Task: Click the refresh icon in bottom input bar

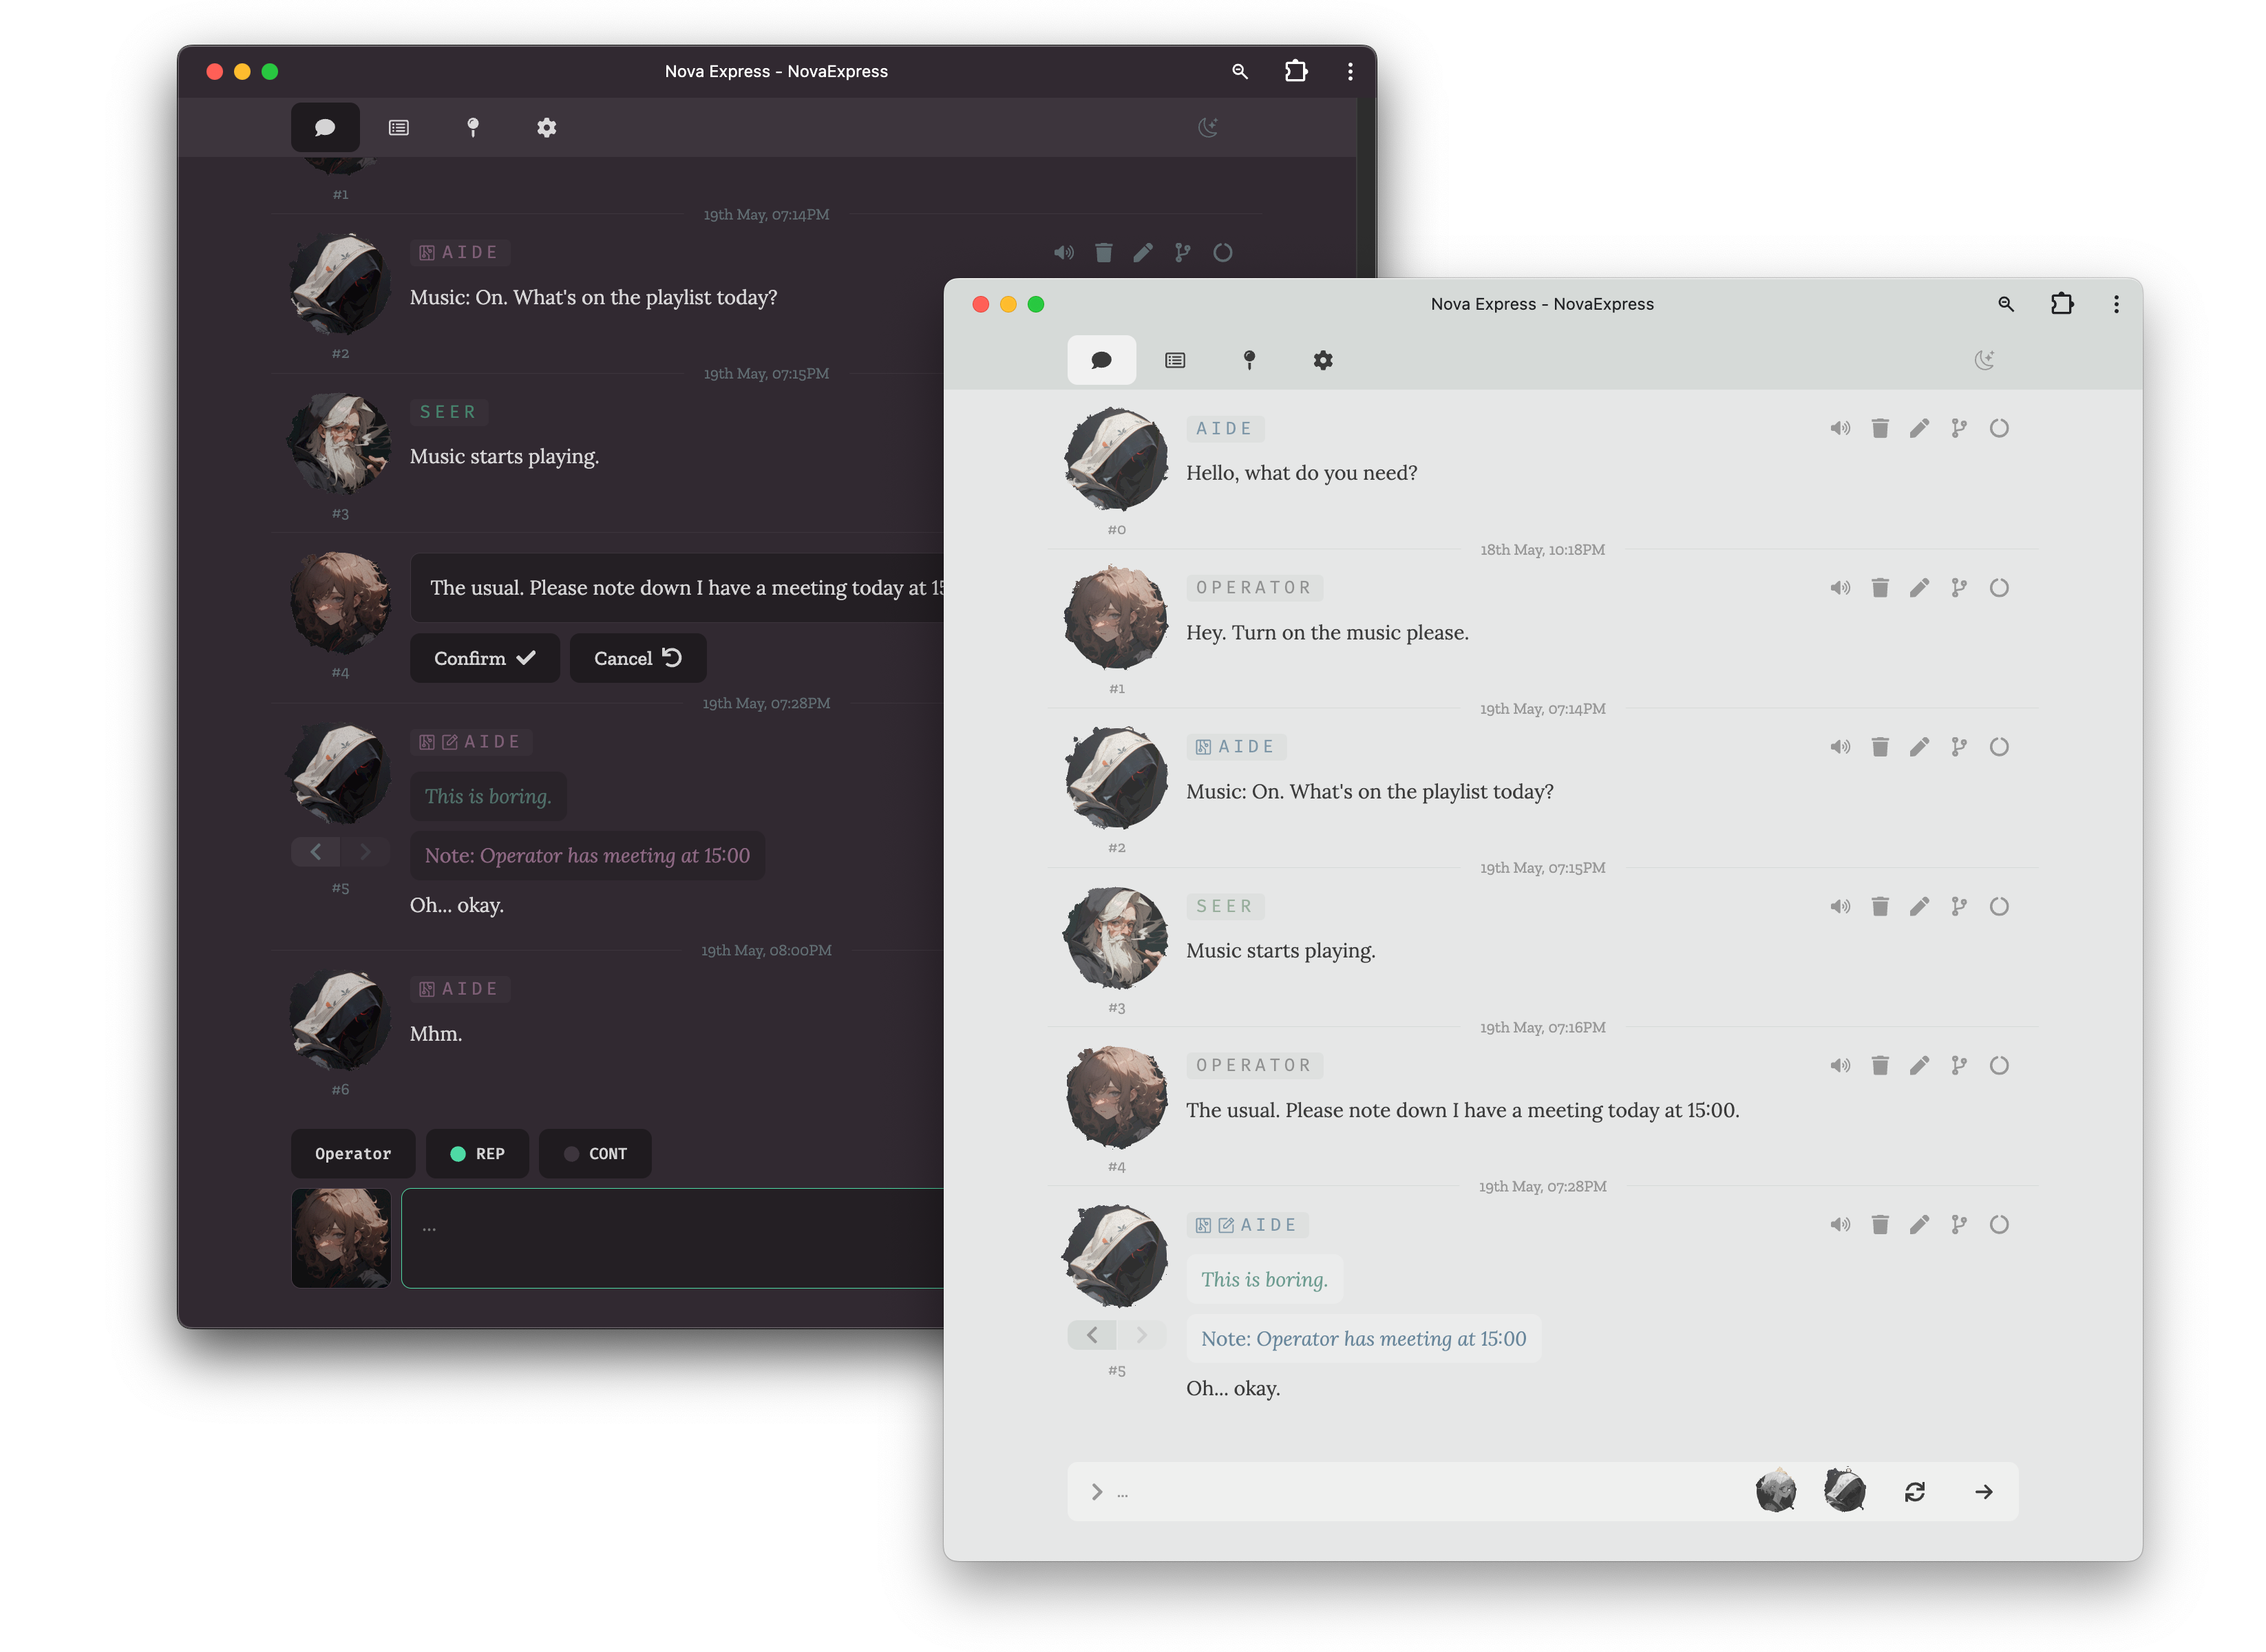Action: click(1914, 1491)
